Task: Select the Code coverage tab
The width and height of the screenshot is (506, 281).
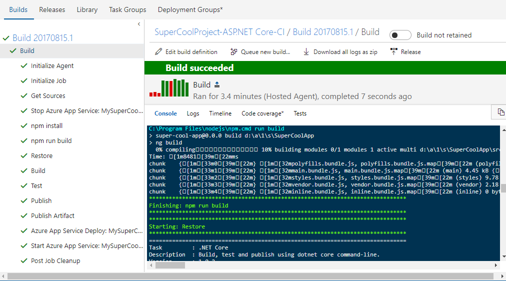Action: click(262, 113)
